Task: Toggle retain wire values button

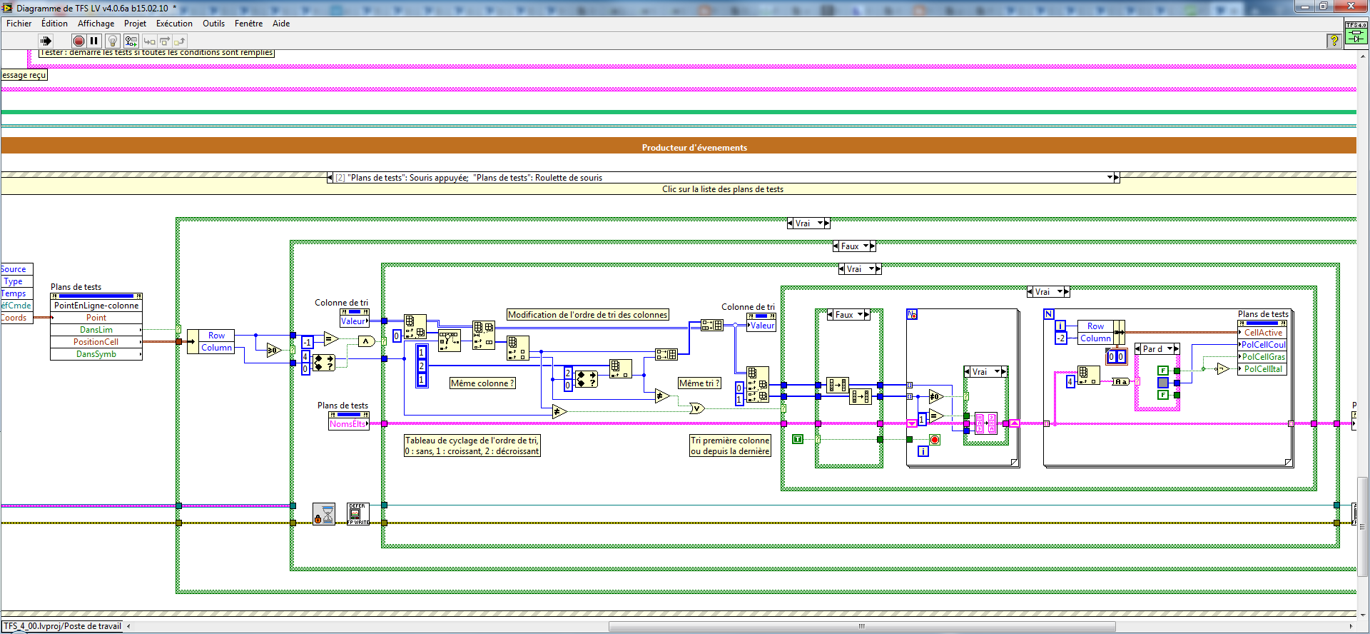Action: (131, 41)
